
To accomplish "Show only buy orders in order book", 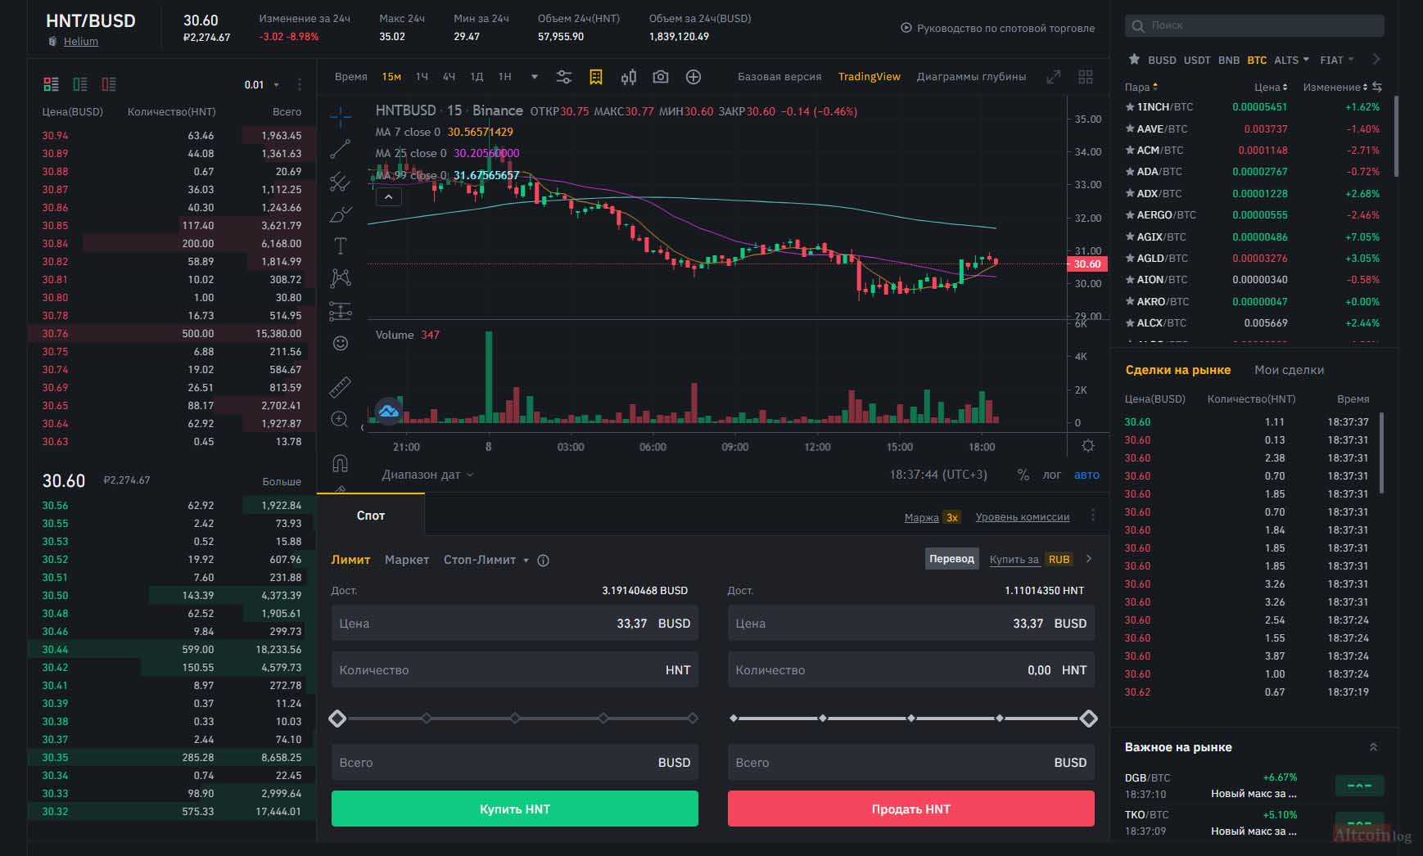I will [80, 83].
